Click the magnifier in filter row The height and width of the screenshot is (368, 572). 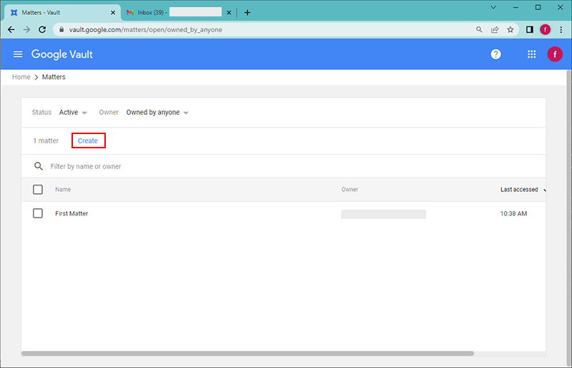coord(39,166)
